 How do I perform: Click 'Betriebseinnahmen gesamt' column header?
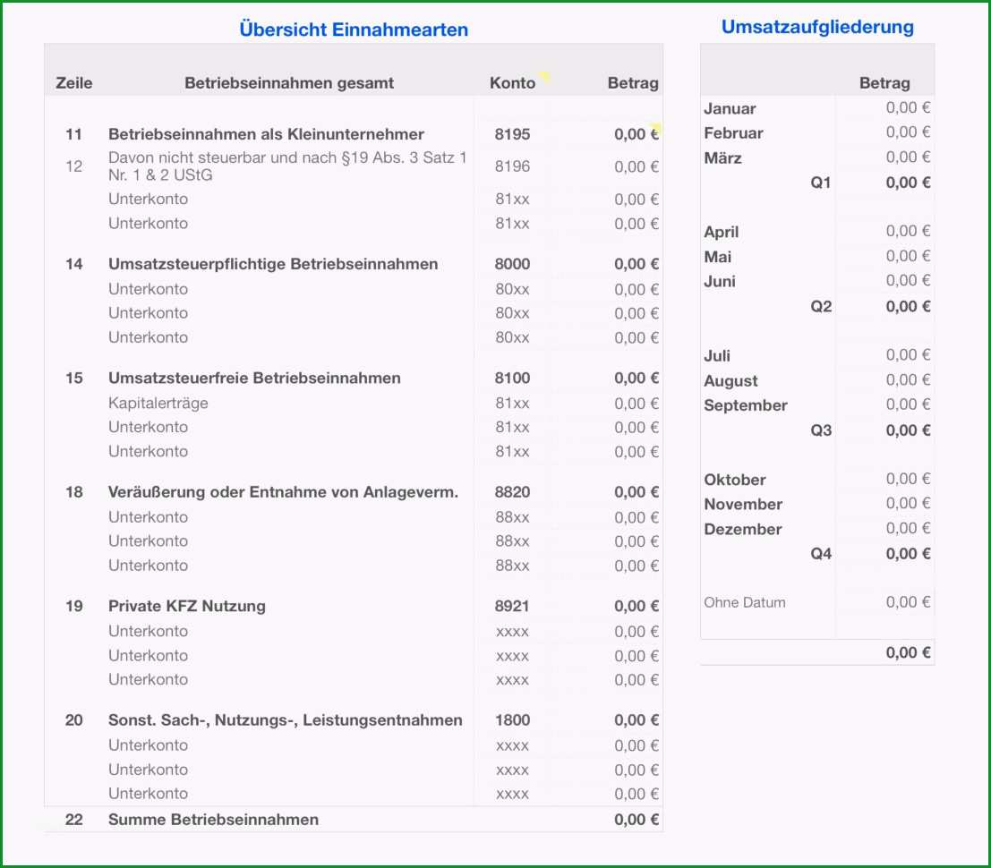289,82
